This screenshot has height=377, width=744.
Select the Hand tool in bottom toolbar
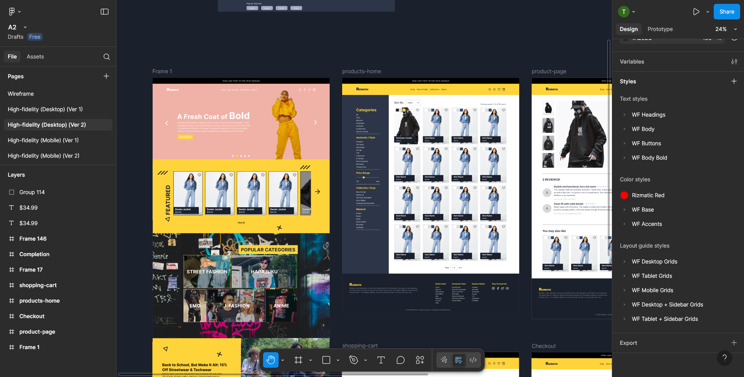(x=270, y=360)
